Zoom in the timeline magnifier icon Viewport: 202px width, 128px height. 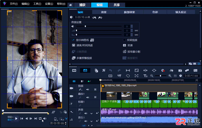click(170, 76)
